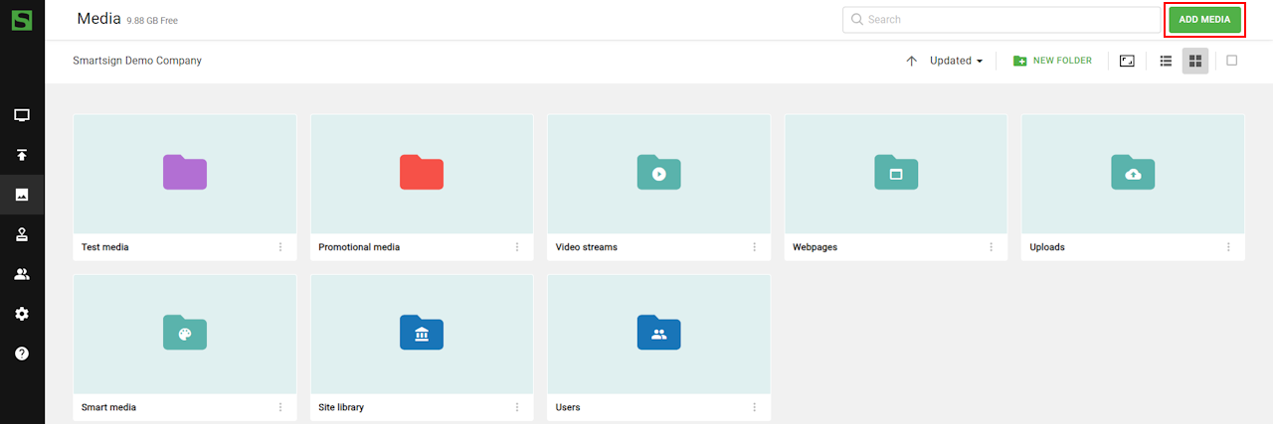Click into the Search field

pyautogui.click(x=1000, y=19)
